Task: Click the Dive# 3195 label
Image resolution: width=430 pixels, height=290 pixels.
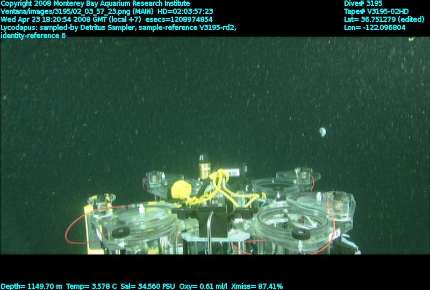Action: [363, 4]
